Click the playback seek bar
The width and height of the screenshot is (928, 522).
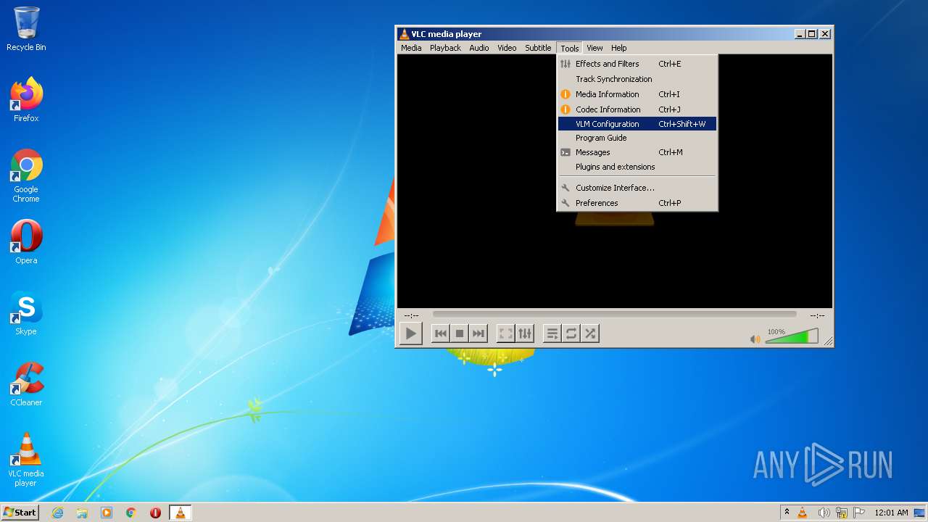pos(614,315)
